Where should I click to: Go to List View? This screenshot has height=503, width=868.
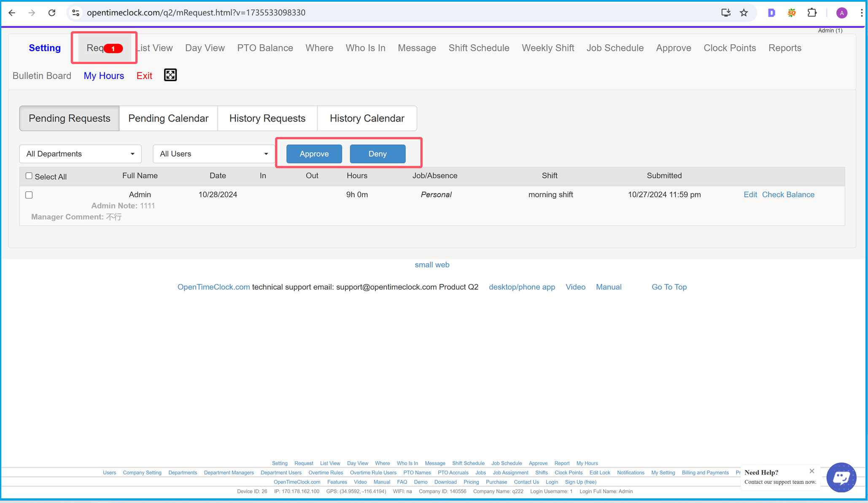[x=155, y=48]
